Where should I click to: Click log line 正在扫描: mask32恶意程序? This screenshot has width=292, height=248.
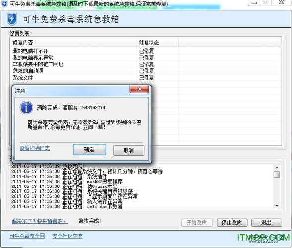(x=67, y=181)
